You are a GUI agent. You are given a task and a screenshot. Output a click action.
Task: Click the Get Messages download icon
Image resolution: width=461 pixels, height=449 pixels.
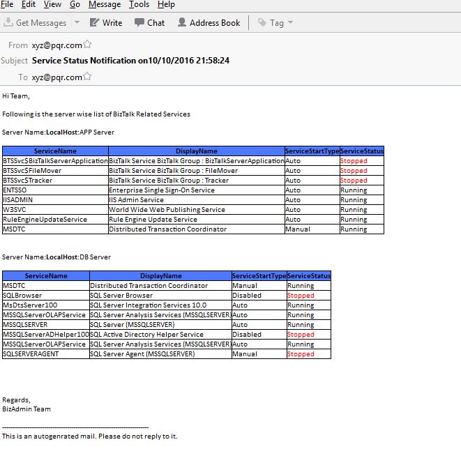tap(8, 22)
